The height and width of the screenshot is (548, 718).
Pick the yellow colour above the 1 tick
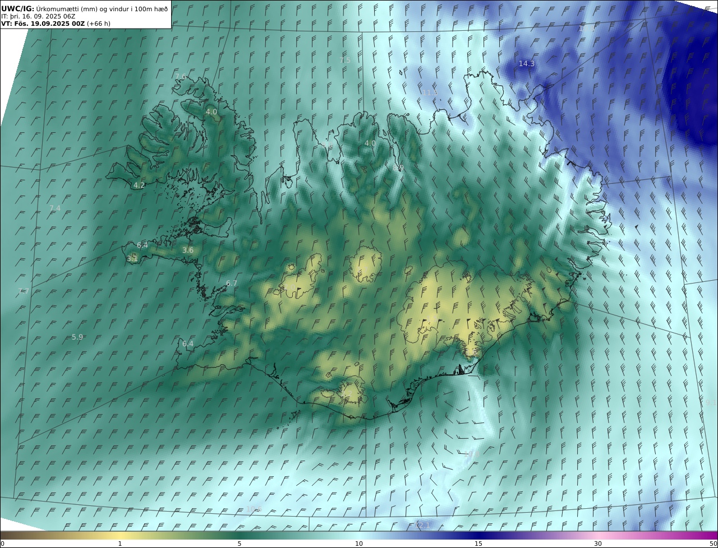[x=119, y=535]
